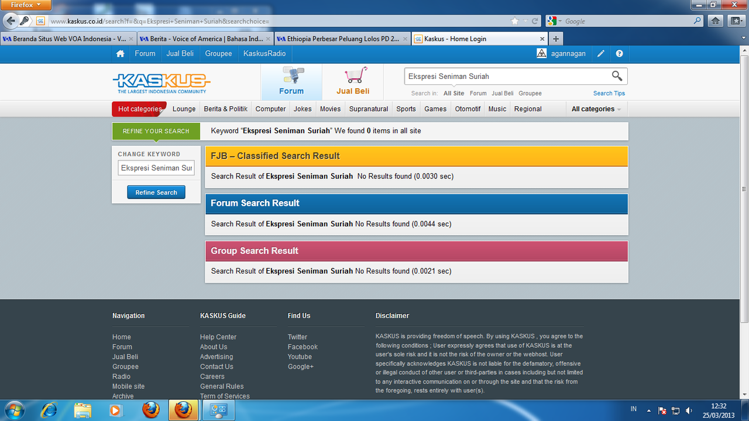Click the network tray icon
The image size is (749, 421).
(x=676, y=410)
